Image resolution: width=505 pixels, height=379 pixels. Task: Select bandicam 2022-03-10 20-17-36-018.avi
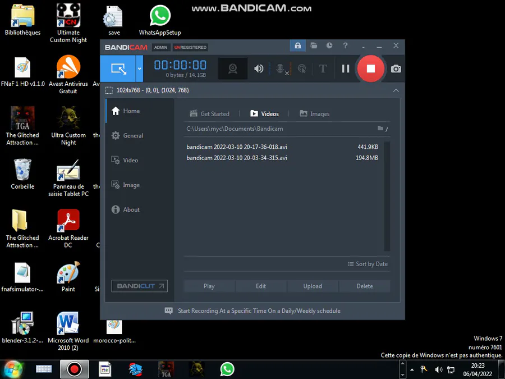282,147
